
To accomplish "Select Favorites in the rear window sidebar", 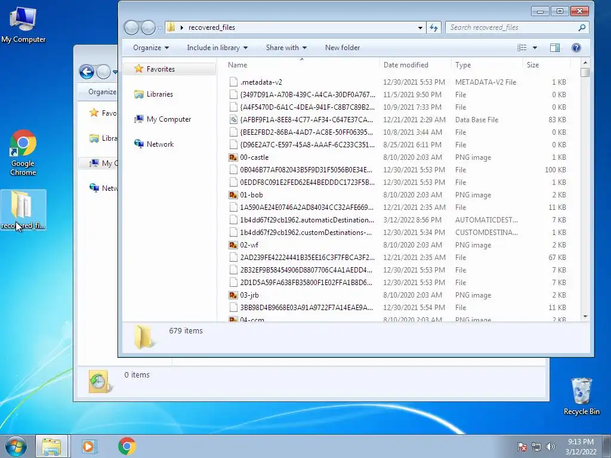I will 104,113.
